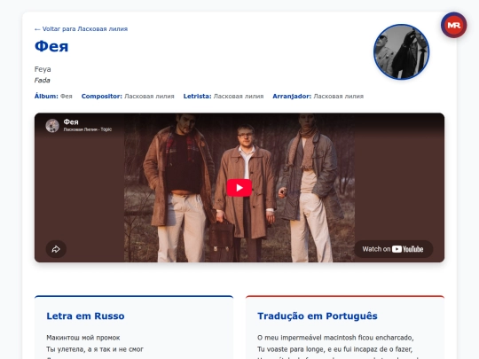Click line Tu voaste para longe translation
Image resolution: width=479 pixels, height=359 pixels.
tap(334, 349)
